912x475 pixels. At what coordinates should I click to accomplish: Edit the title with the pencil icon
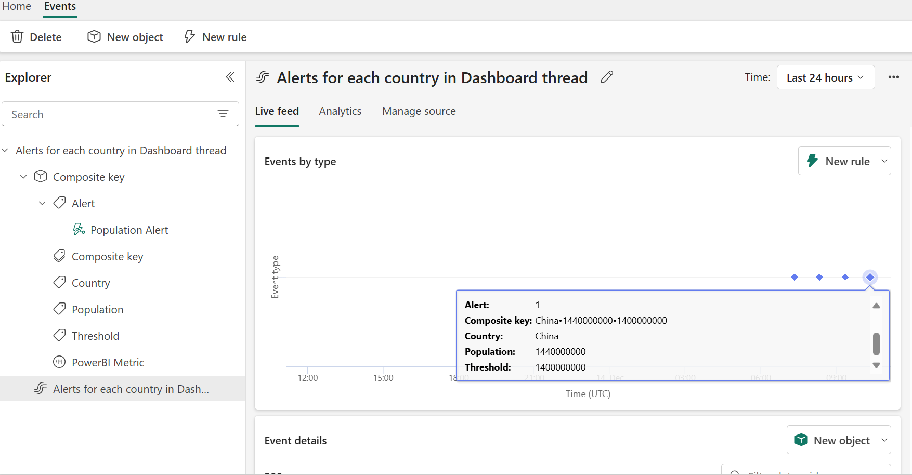606,77
